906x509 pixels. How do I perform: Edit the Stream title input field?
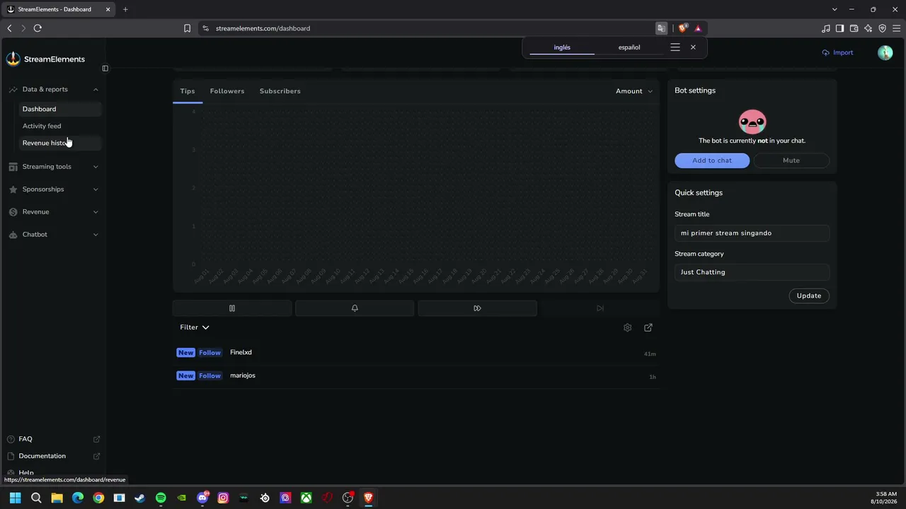pos(752,233)
